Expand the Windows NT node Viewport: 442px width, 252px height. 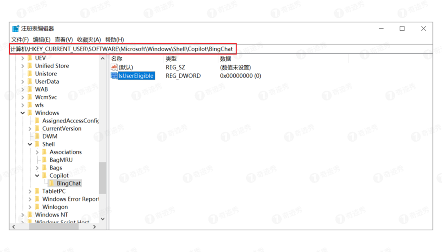pyautogui.click(x=23, y=215)
